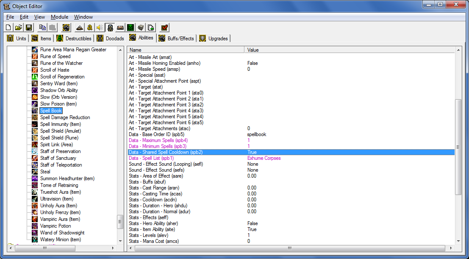This screenshot has height=259, width=469.
Task: Click the Vampiric Potion icon in list
Action: [x=35, y=226]
